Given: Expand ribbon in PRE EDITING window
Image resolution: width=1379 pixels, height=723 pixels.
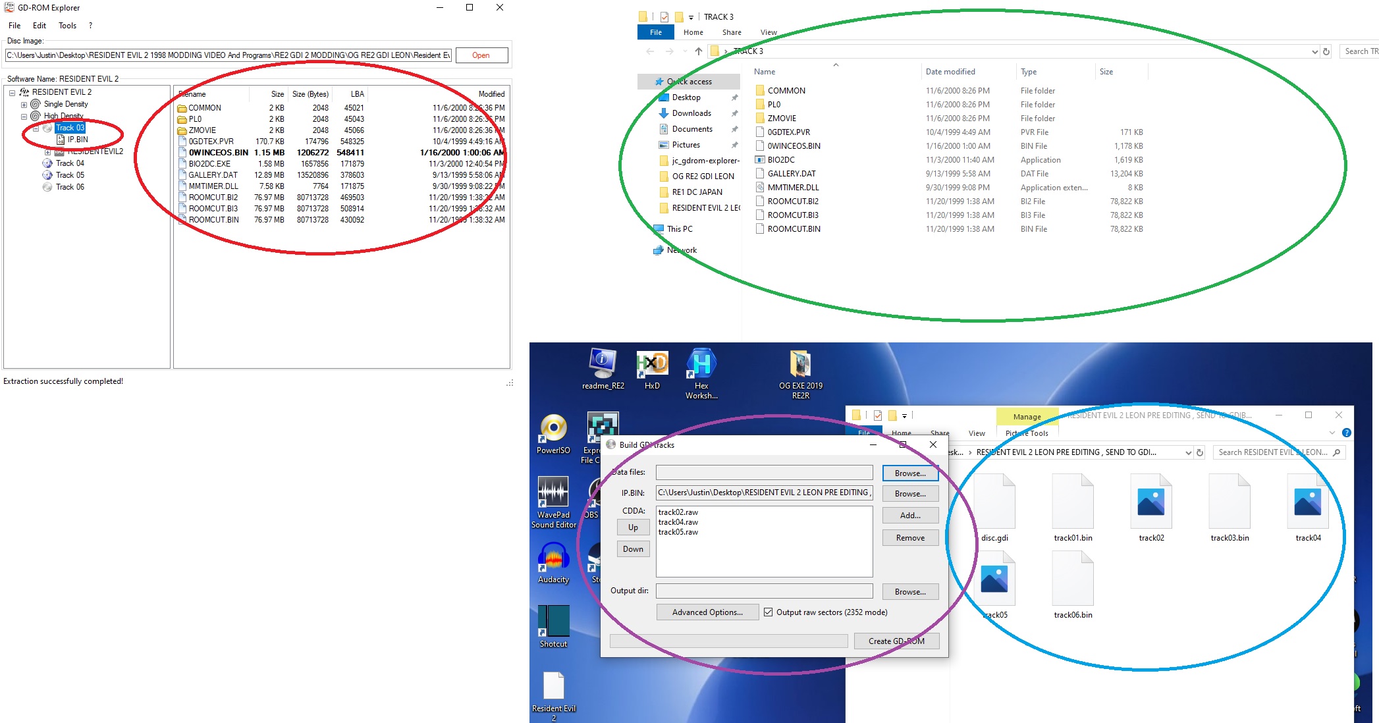Looking at the screenshot, I should [x=1332, y=433].
